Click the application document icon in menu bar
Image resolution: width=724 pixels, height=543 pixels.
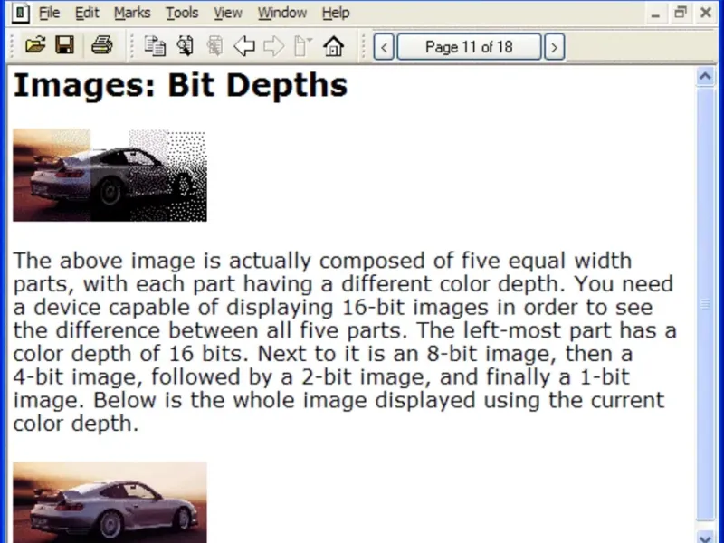(x=20, y=13)
